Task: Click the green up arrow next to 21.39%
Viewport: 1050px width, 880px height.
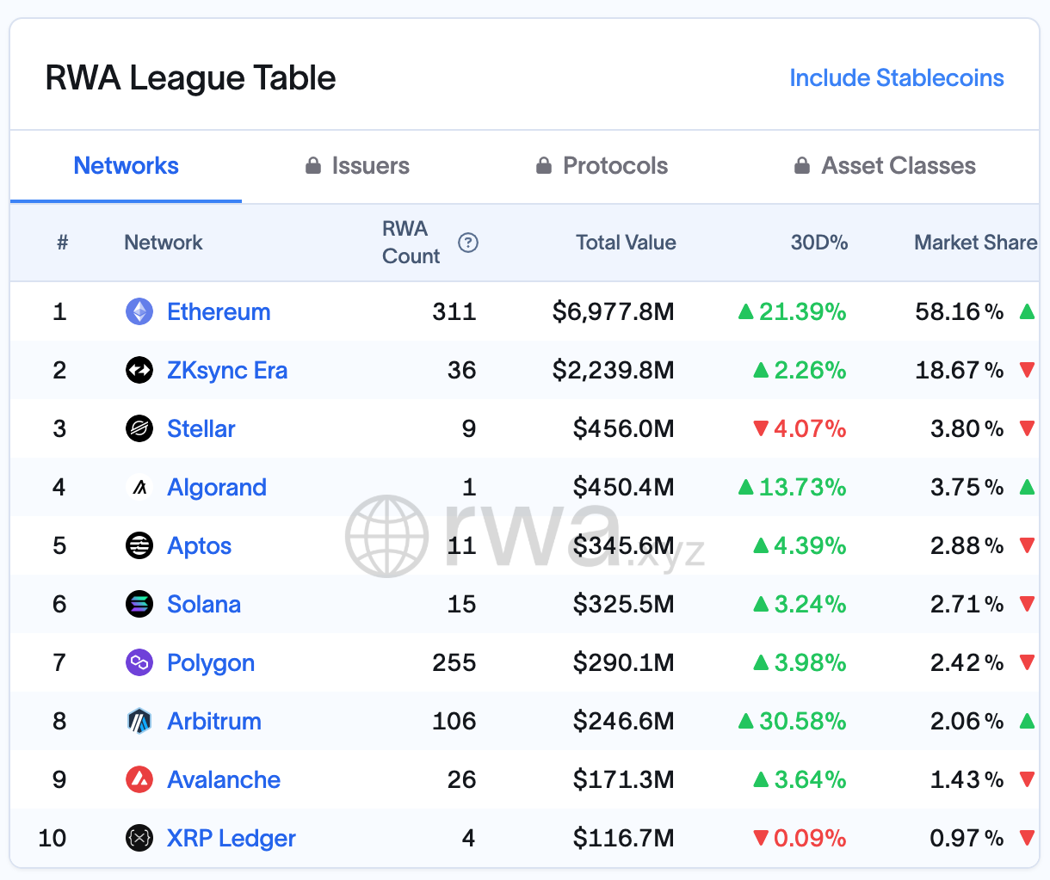Action: click(746, 311)
